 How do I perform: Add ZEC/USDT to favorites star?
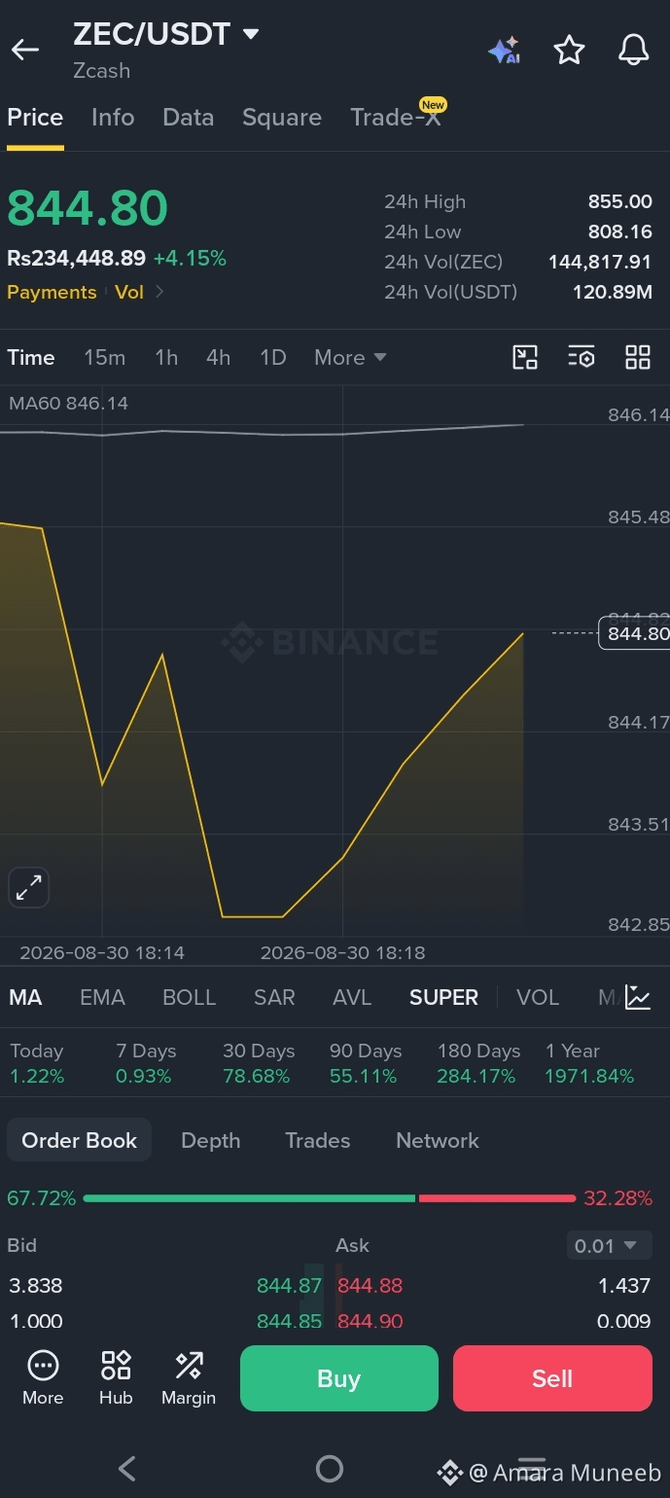569,51
